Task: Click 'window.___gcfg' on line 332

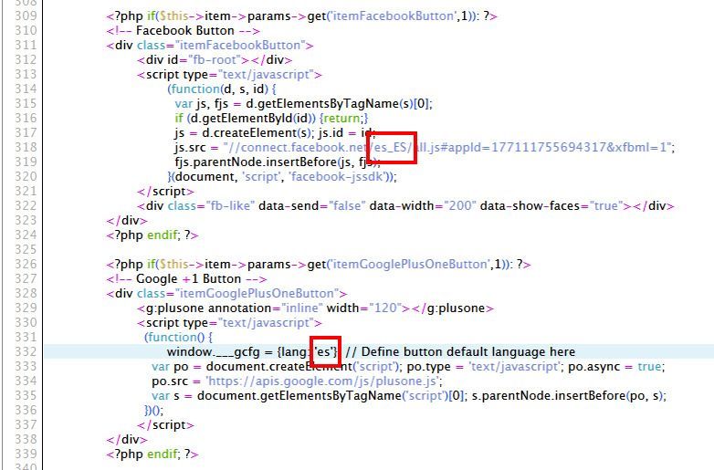Action: 213,351
